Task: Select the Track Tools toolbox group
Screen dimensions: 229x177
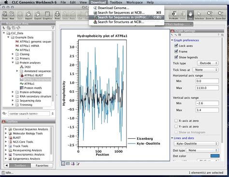Action: click(x=20, y=146)
